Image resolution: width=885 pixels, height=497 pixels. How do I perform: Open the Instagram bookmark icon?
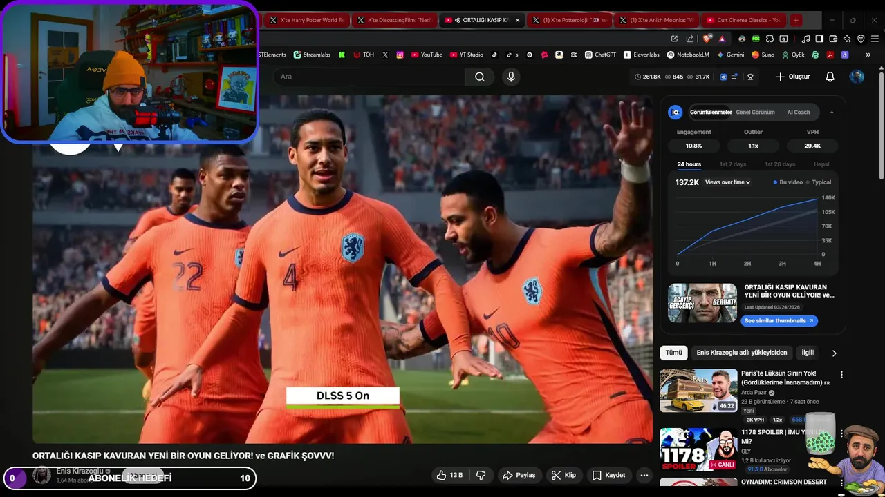click(400, 55)
